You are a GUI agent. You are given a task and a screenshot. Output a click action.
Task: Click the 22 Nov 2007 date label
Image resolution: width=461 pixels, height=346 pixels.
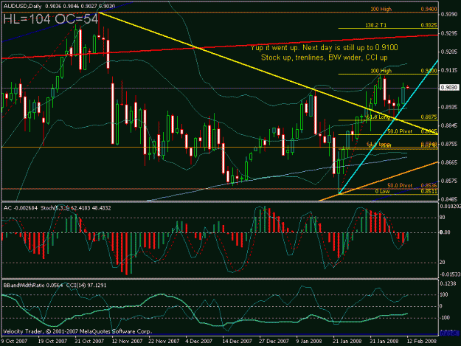(x=164, y=341)
